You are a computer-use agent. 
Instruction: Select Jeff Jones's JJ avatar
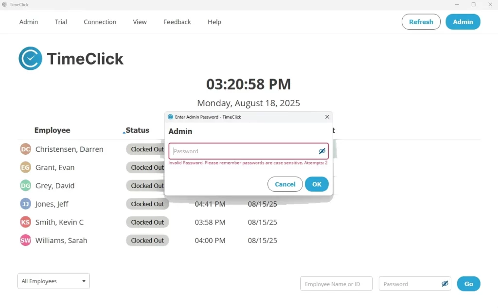25,204
